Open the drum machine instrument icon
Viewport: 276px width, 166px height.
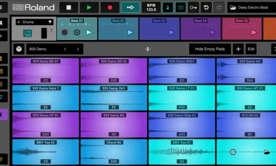pos(28,33)
